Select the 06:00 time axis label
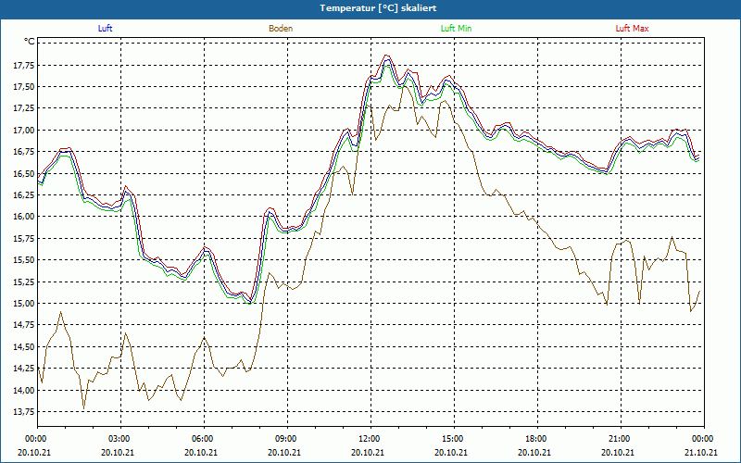This screenshot has width=741, height=463. pos(202,439)
